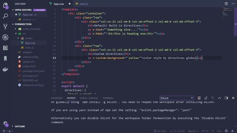Collapse the src folder
Image resolution: width=237 pixels, height=133 pixels.
16,34
